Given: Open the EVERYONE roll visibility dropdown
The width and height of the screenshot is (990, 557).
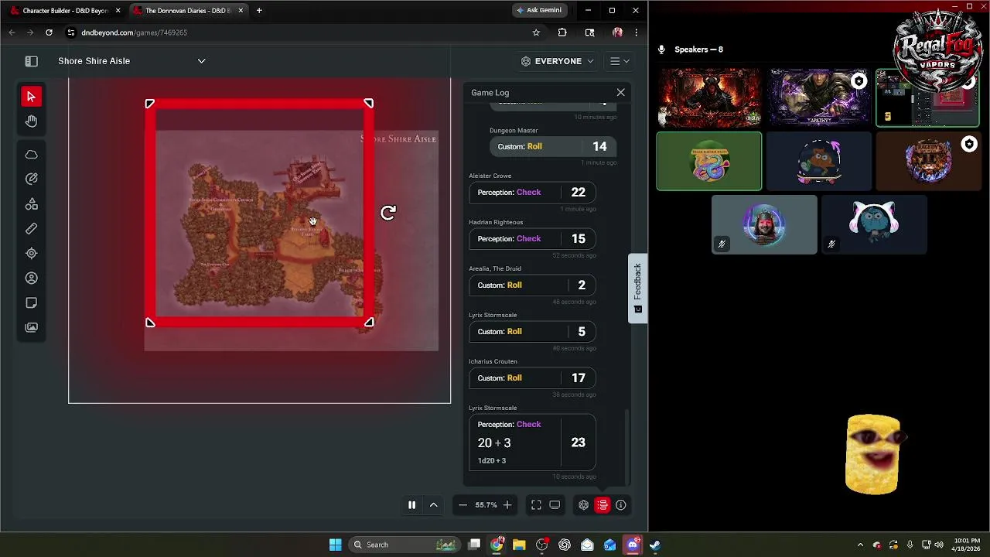Looking at the screenshot, I should coord(558,61).
